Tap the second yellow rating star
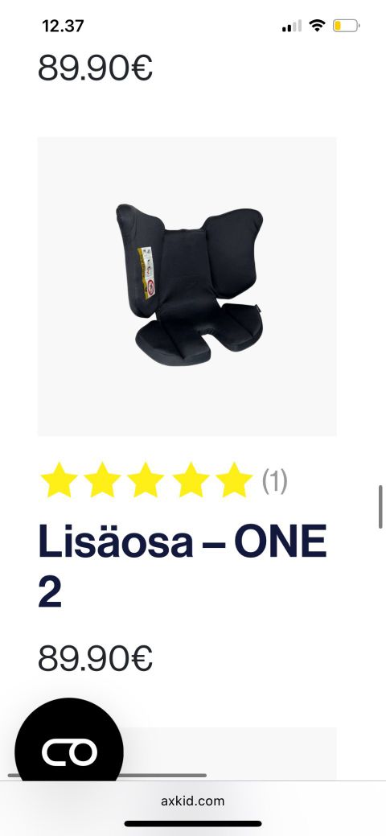Viewport: 386px width, 836px height. pos(102,480)
